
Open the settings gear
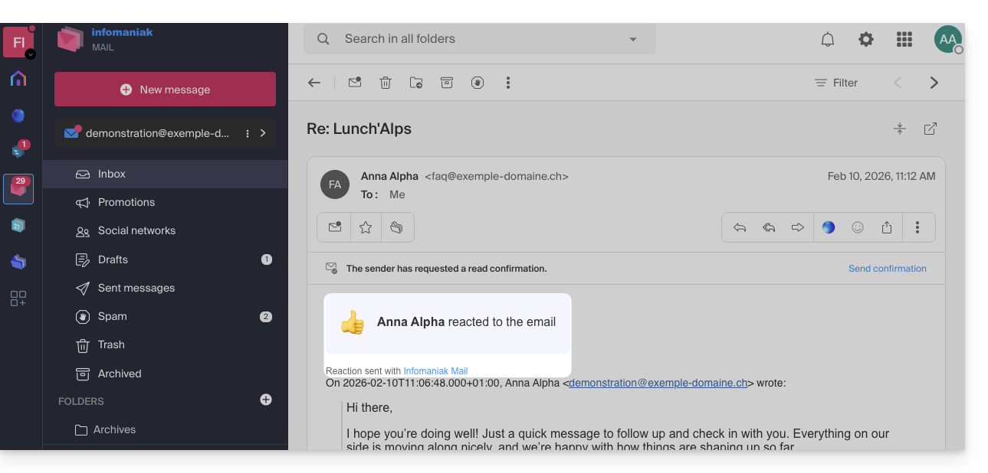point(866,40)
